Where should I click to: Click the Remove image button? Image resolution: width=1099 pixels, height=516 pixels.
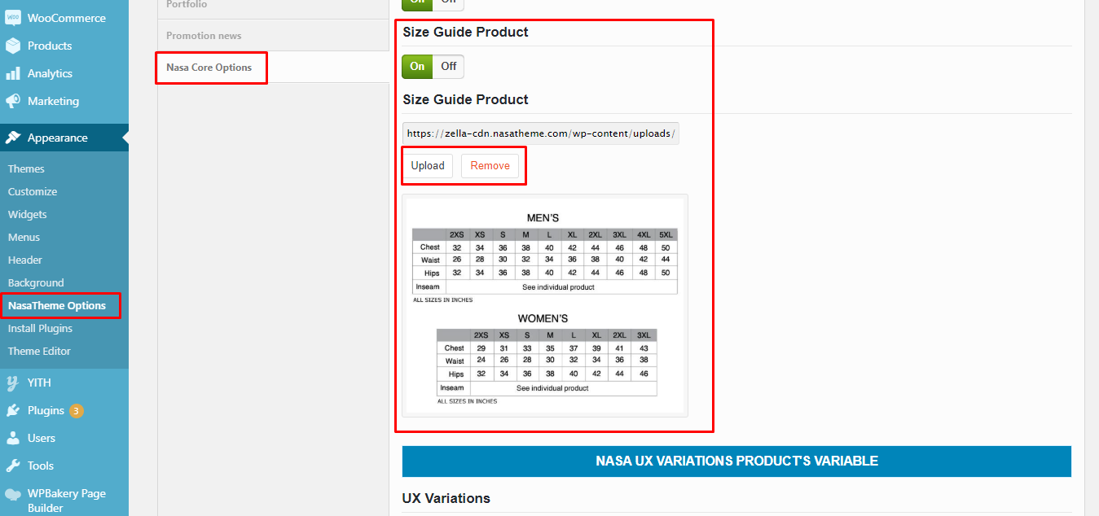[x=490, y=165]
